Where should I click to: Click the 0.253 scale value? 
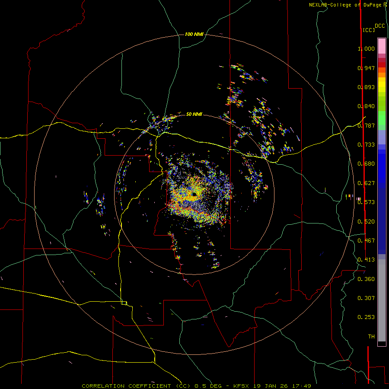(x=366, y=317)
